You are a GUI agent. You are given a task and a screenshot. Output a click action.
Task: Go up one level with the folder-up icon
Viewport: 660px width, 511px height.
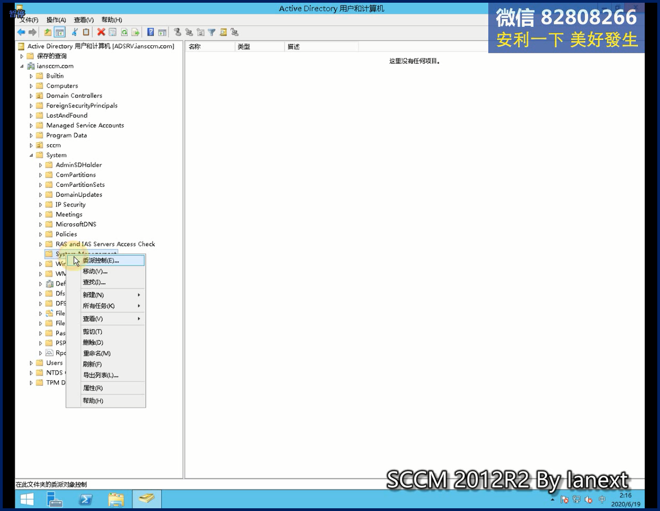click(x=48, y=33)
